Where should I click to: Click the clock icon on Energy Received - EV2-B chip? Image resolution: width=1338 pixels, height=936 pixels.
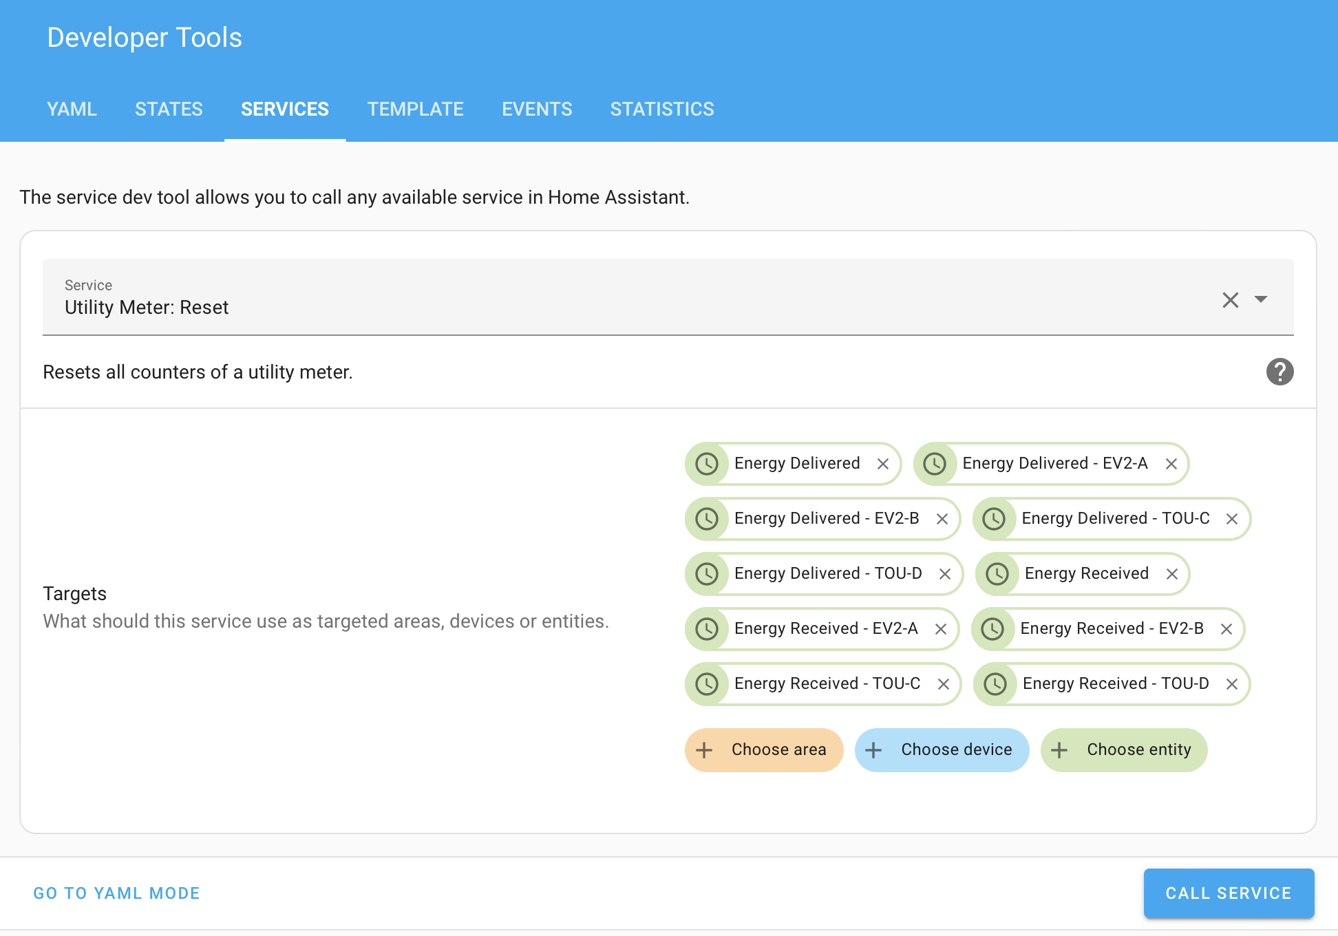pos(994,628)
